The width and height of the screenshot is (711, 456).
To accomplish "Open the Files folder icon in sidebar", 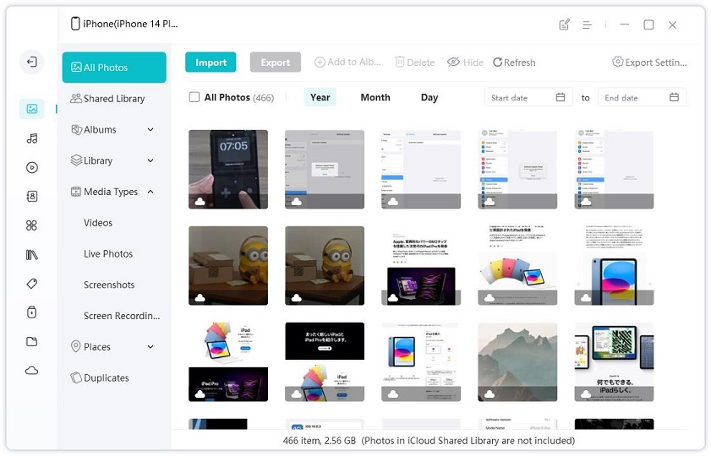I will tap(32, 341).
